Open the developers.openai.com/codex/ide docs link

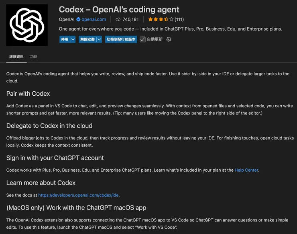78,195
